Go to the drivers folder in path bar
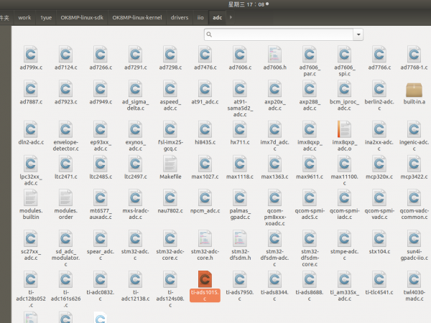 180,17
